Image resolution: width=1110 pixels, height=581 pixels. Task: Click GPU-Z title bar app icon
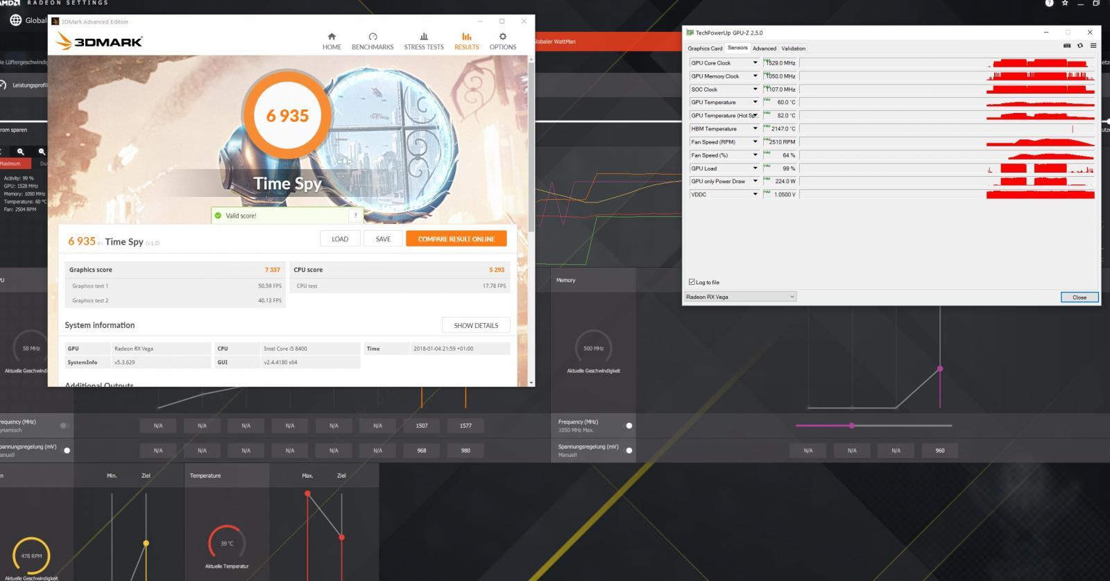click(690, 33)
